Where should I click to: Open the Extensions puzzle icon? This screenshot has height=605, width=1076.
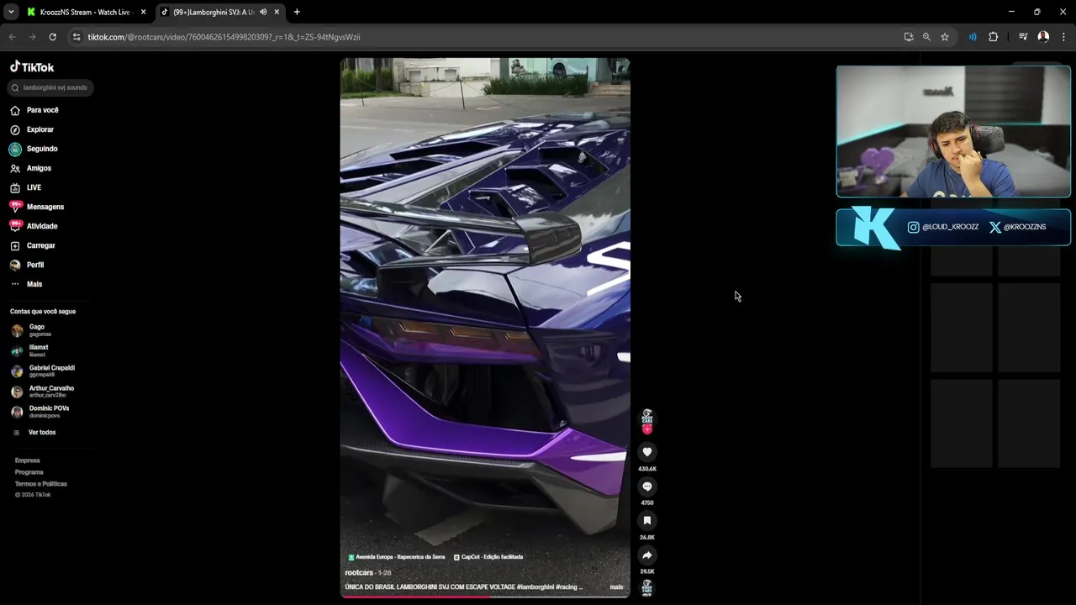(993, 37)
